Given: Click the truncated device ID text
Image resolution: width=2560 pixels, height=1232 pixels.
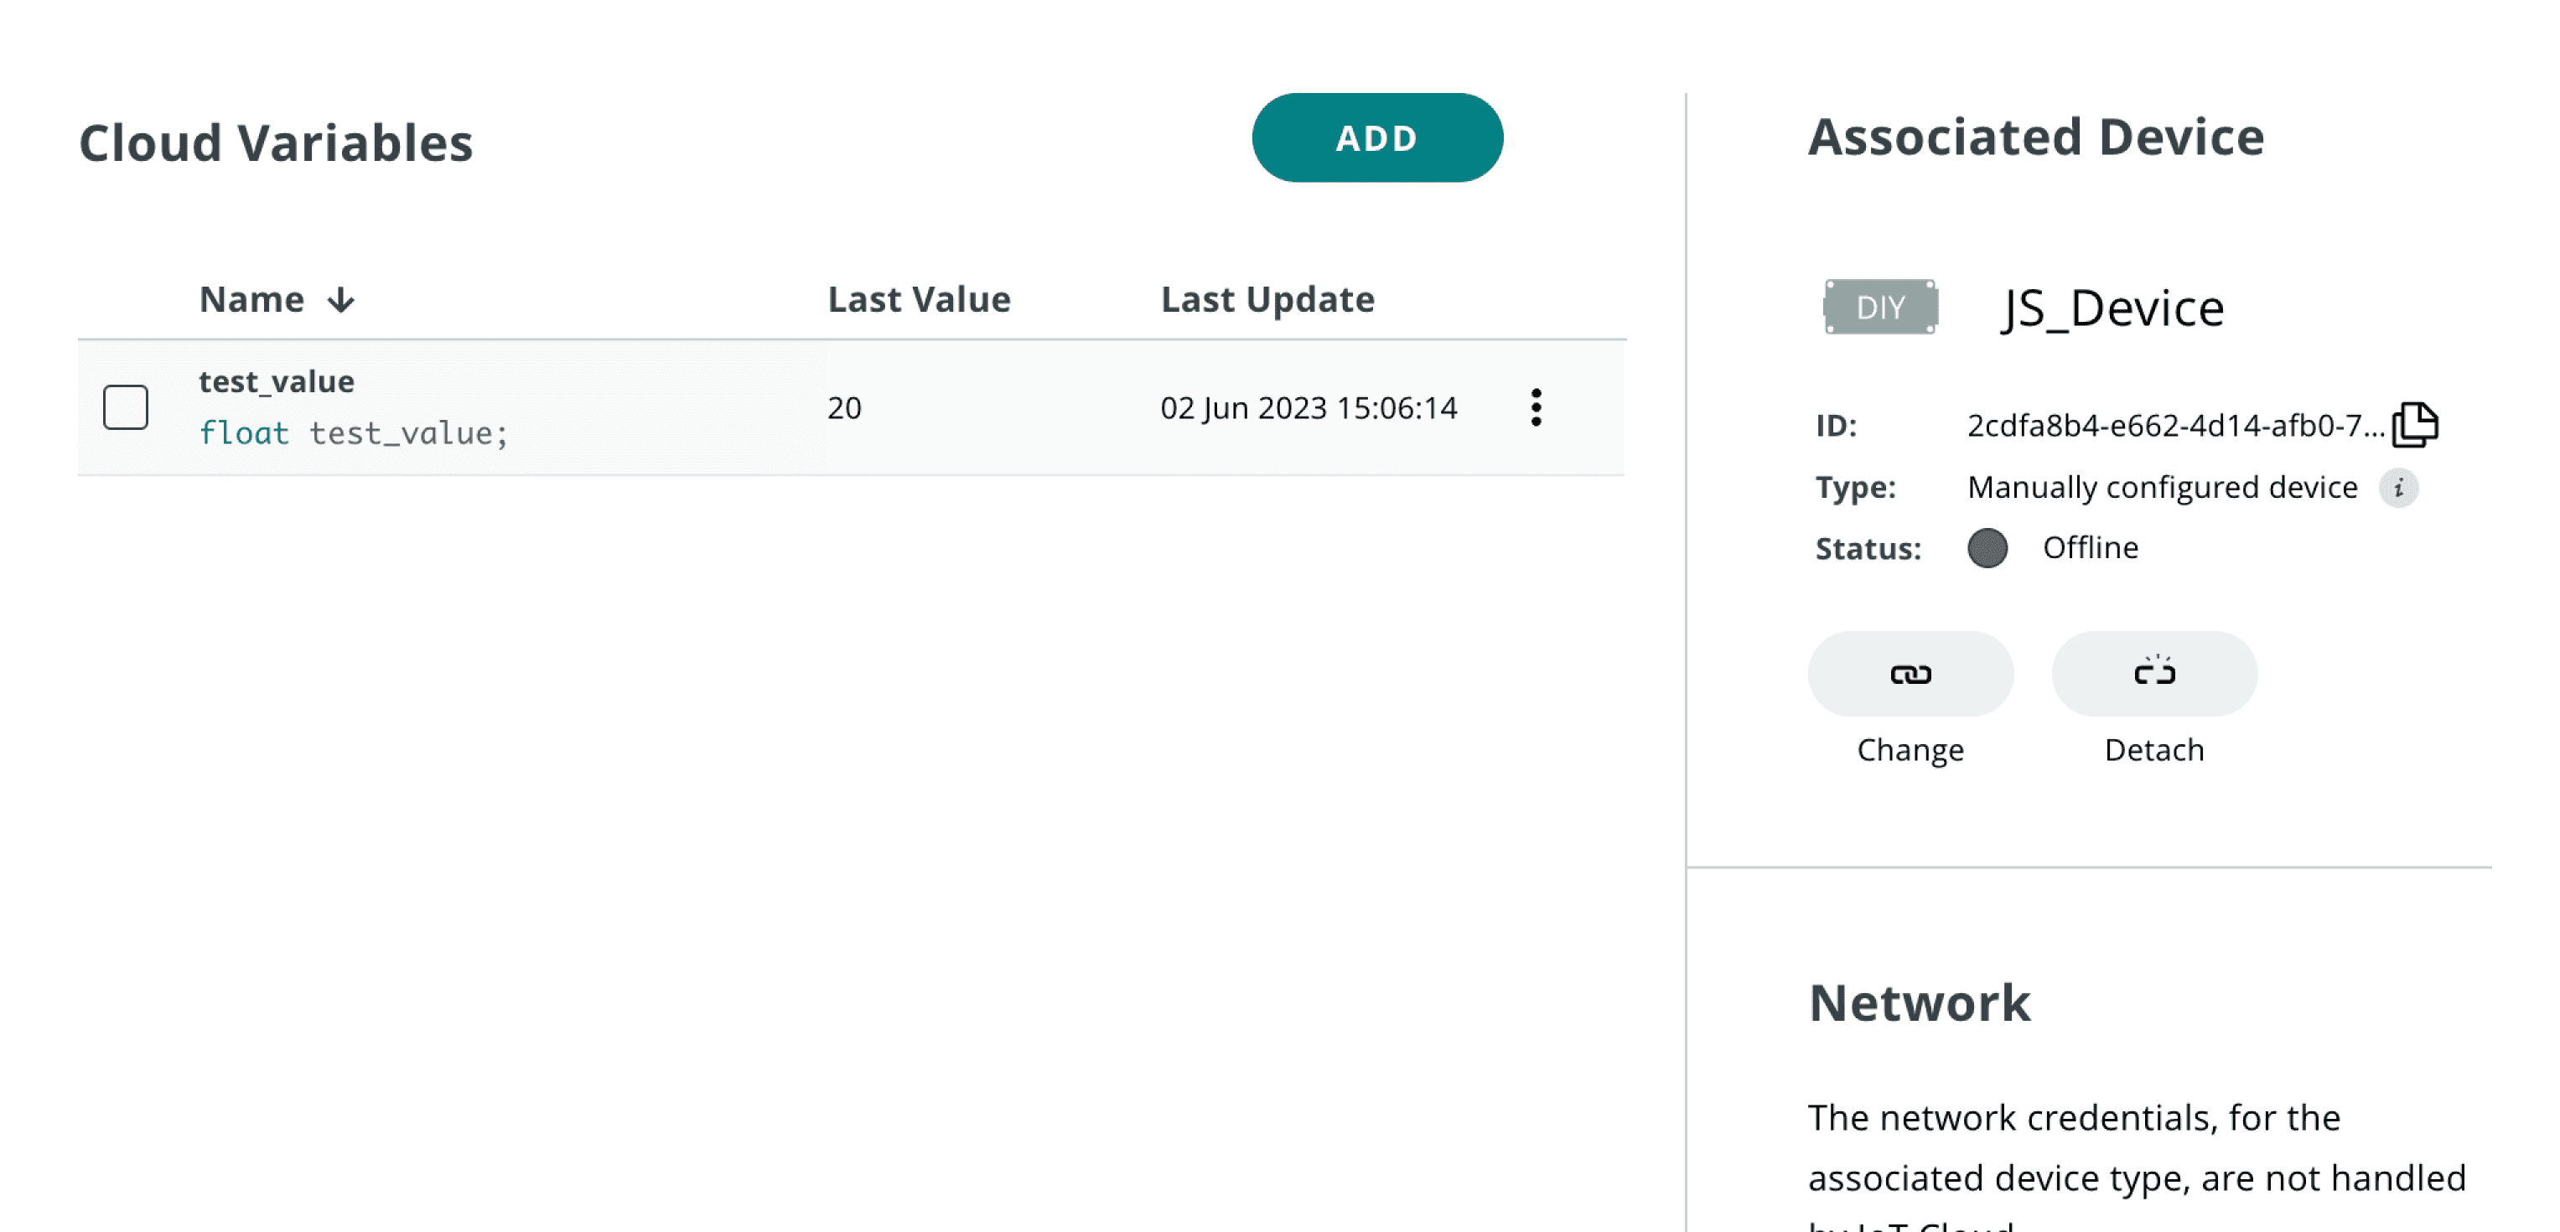Looking at the screenshot, I should 2174,425.
